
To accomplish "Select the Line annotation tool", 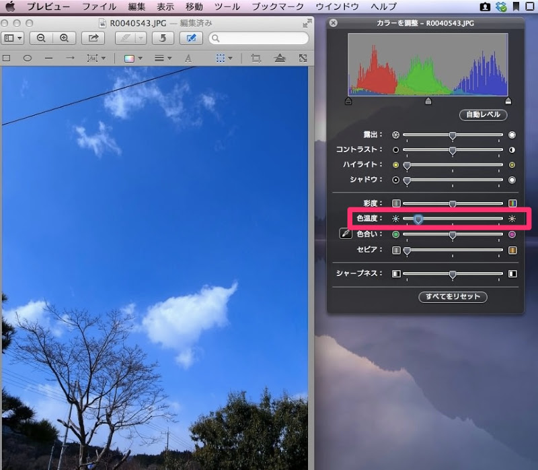I will [48, 59].
